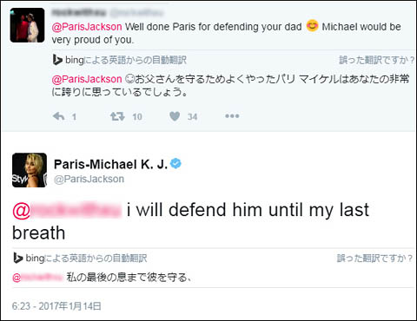Open the 6:23 - 2017年1月14日 timestamp

(x=56, y=306)
